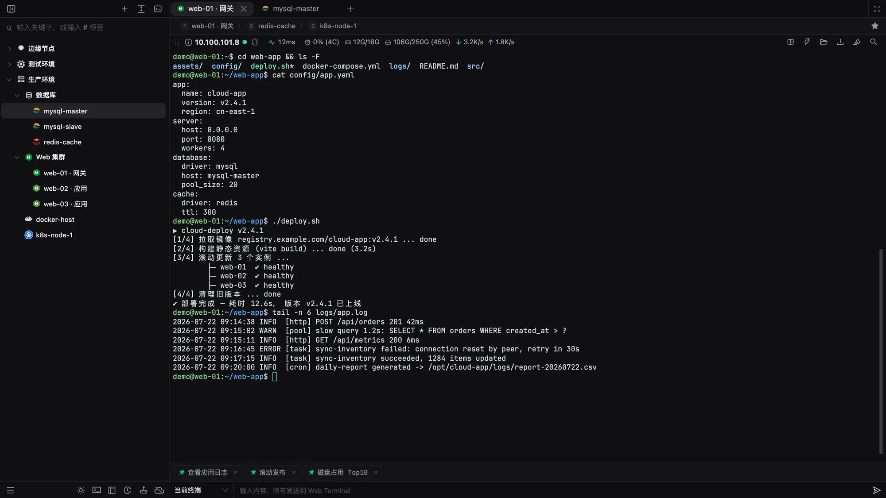Image resolution: width=886 pixels, height=498 pixels.
Task: Focus the Web Terminal command input
Action: tap(552, 490)
